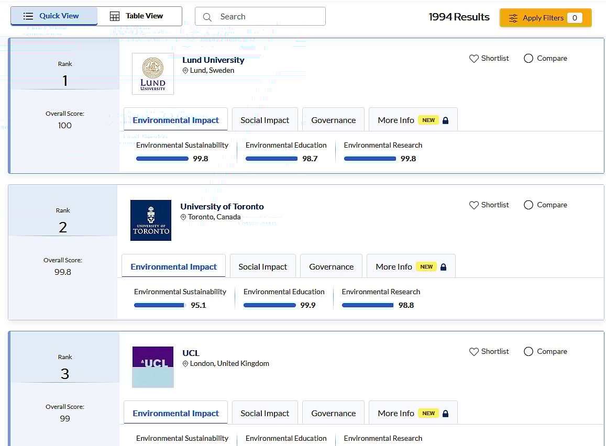Image resolution: width=606 pixels, height=446 pixels.
Task: Click the heart Shortlist icon for Lund University
Action: click(473, 59)
